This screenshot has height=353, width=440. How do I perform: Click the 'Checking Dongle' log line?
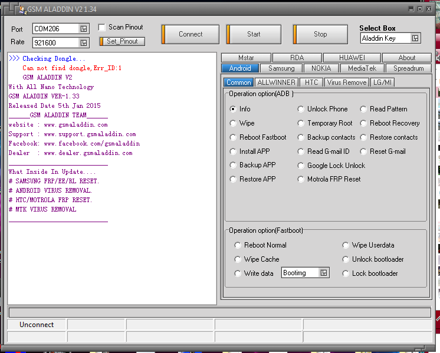(x=47, y=58)
